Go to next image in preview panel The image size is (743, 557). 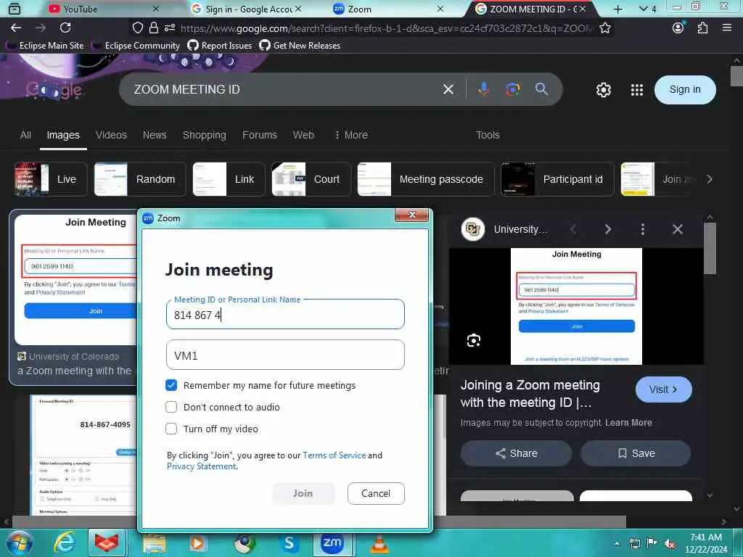(x=608, y=229)
